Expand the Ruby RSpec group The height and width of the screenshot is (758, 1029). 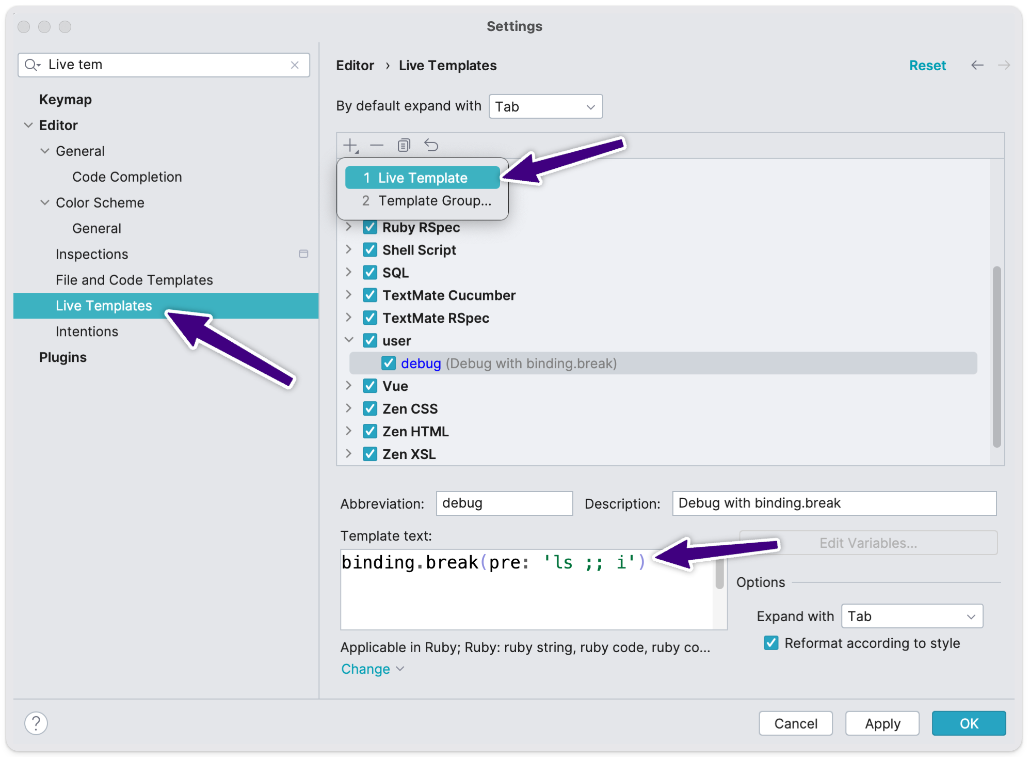point(349,227)
